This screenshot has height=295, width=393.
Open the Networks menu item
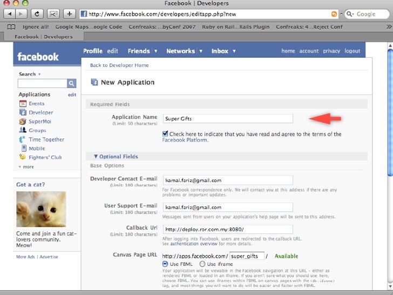pos(181,51)
